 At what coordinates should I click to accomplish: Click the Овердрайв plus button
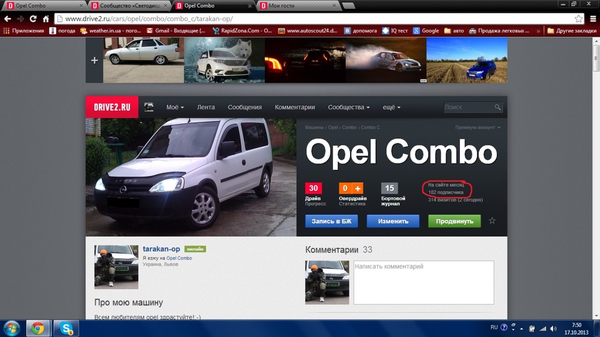pos(357,188)
